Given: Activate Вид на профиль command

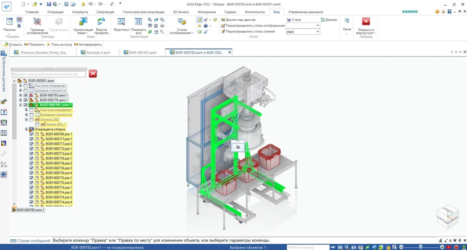Looking at the screenshot, I should pyautogui.click(x=101, y=26).
